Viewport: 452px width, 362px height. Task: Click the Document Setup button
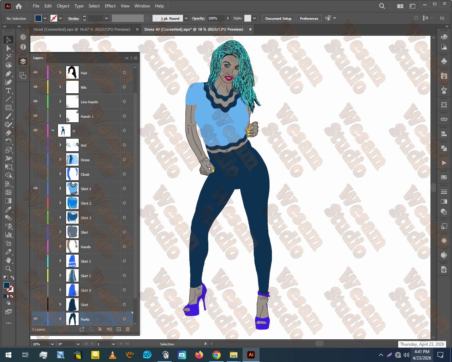(278, 18)
